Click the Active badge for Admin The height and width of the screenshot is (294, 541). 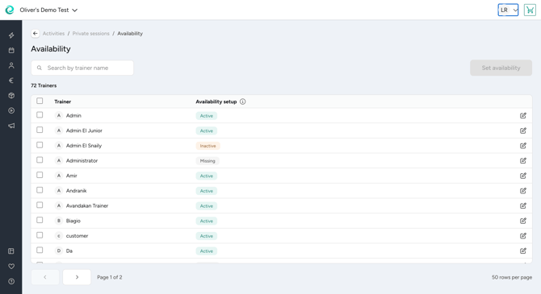pos(207,116)
